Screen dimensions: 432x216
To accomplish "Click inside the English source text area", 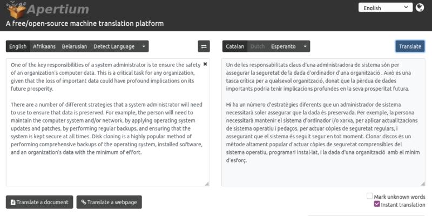I will click(107, 122).
